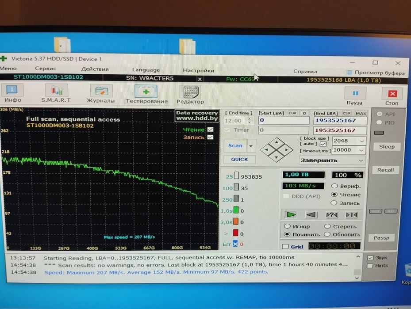
Task: Toggle the Чтение graph checkbox
Action: tap(210, 130)
